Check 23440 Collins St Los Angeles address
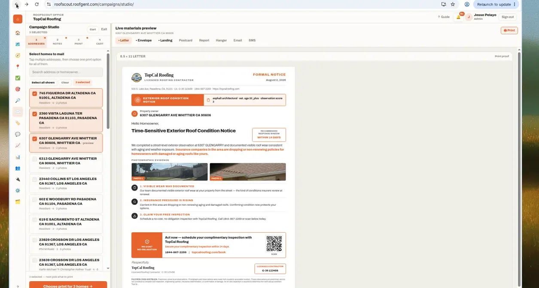 (35, 179)
